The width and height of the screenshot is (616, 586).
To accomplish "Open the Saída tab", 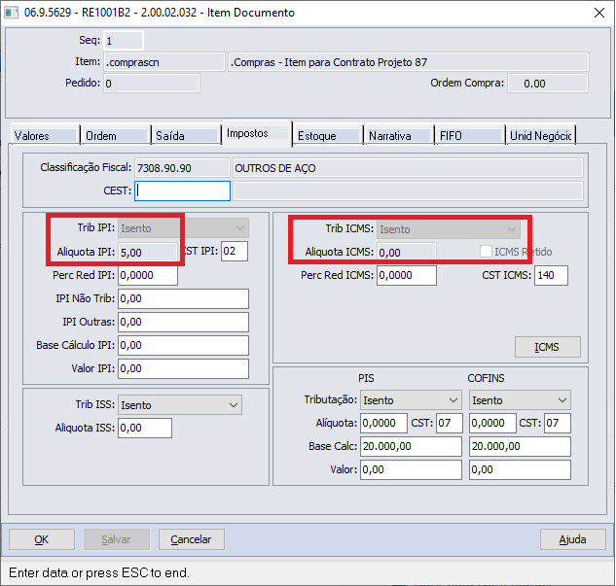I will [186, 136].
